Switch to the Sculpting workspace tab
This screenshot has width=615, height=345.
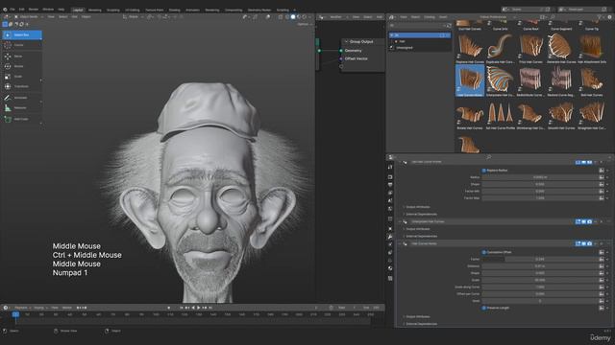coord(113,10)
